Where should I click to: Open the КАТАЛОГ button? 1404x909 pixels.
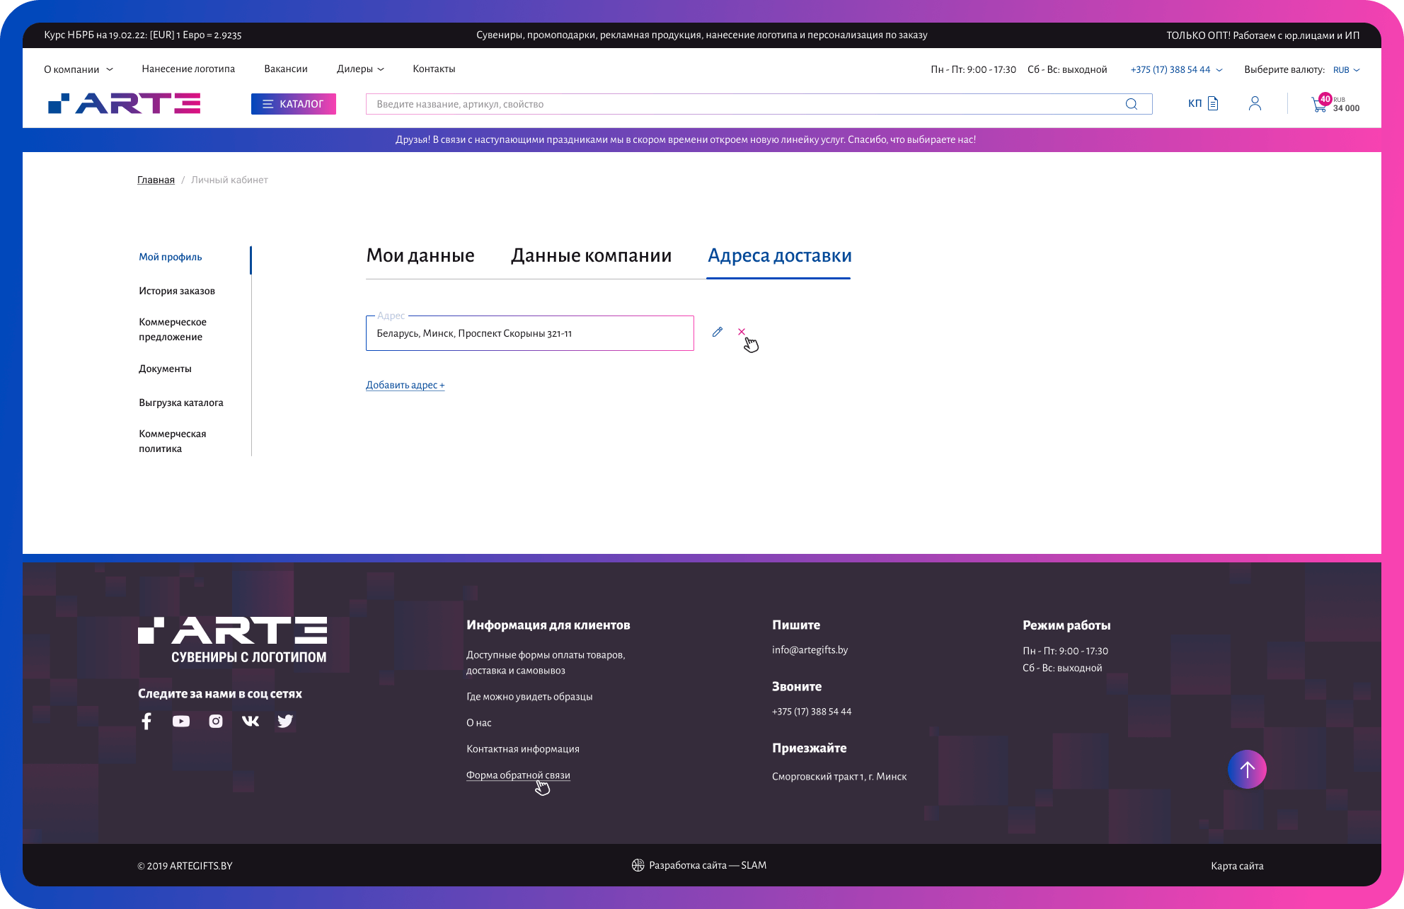click(293, 104)
